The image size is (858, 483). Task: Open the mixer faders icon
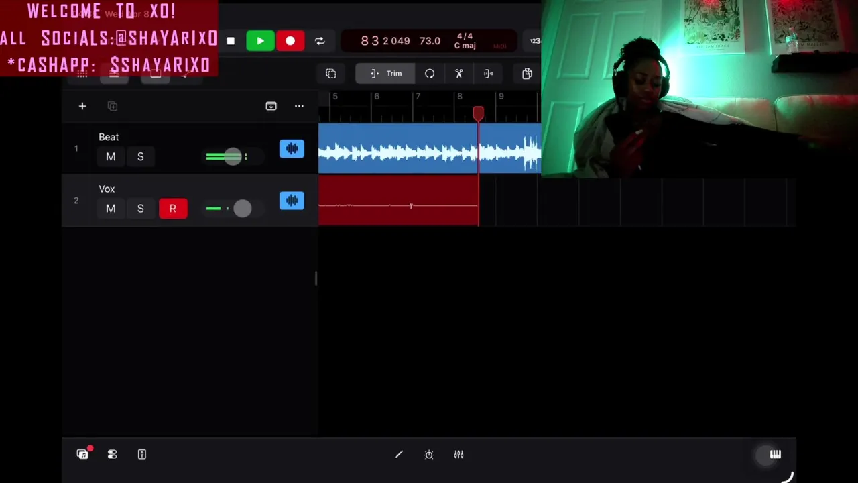(x=458, y=454)
